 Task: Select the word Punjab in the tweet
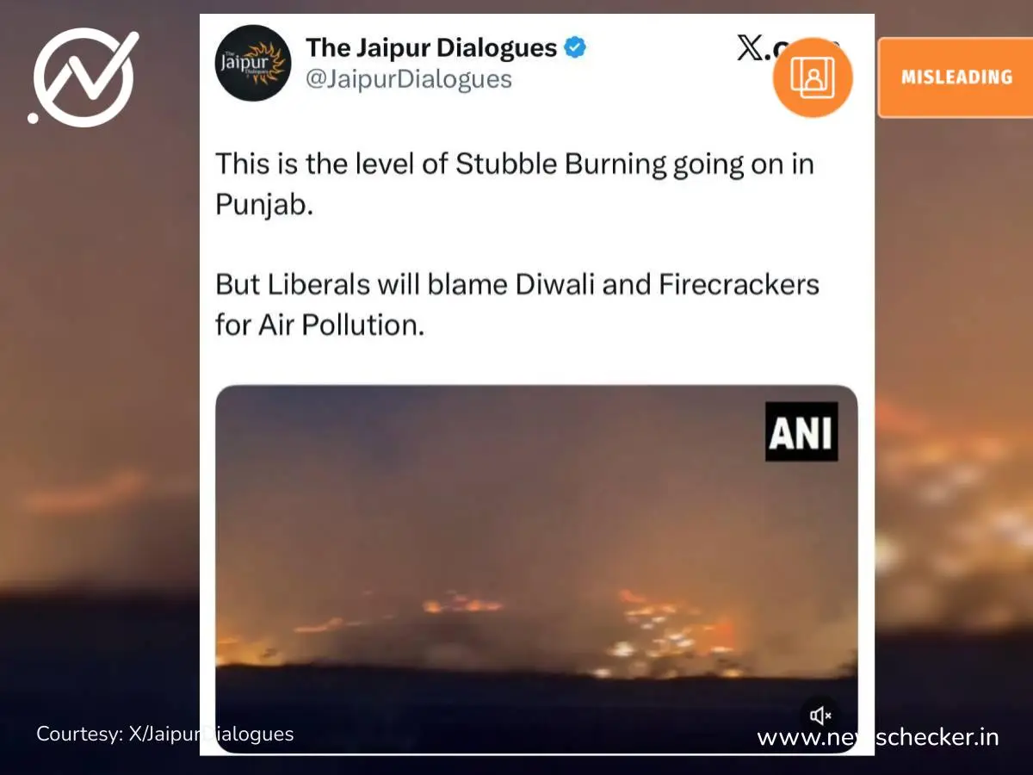click(263, 206)
